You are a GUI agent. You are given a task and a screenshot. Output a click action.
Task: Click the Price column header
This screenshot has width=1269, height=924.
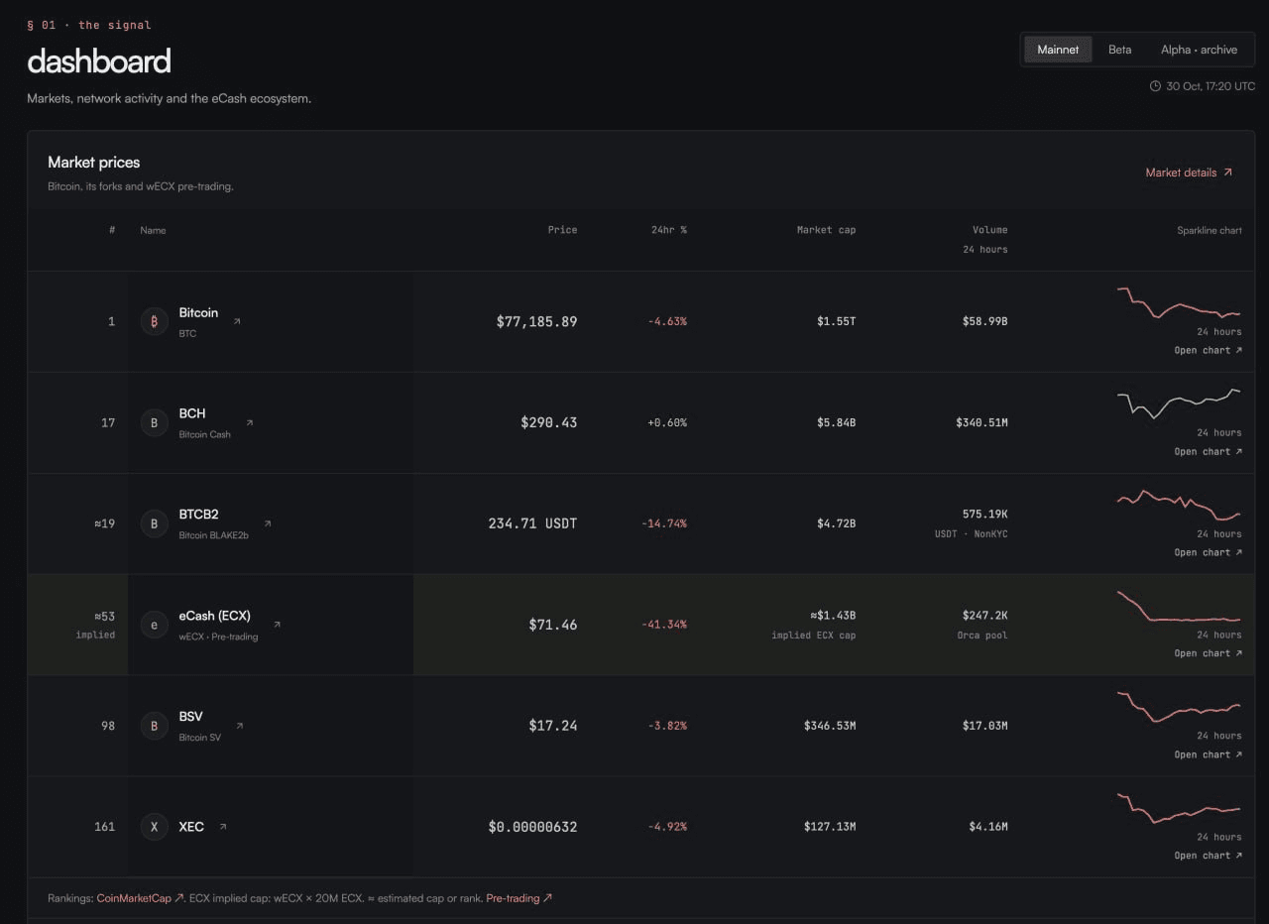pos(562,230)
